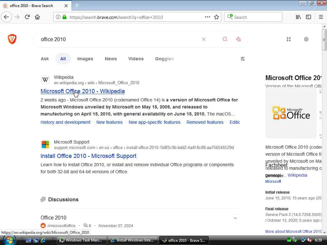Open the New features sublink

tap(110, 122)
